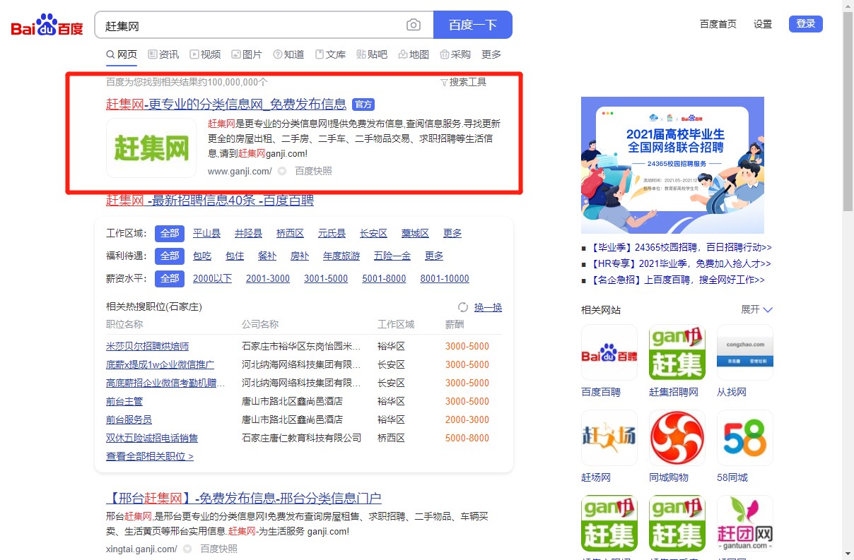
Task: Open 设置 menu
Action: [763, 24]
